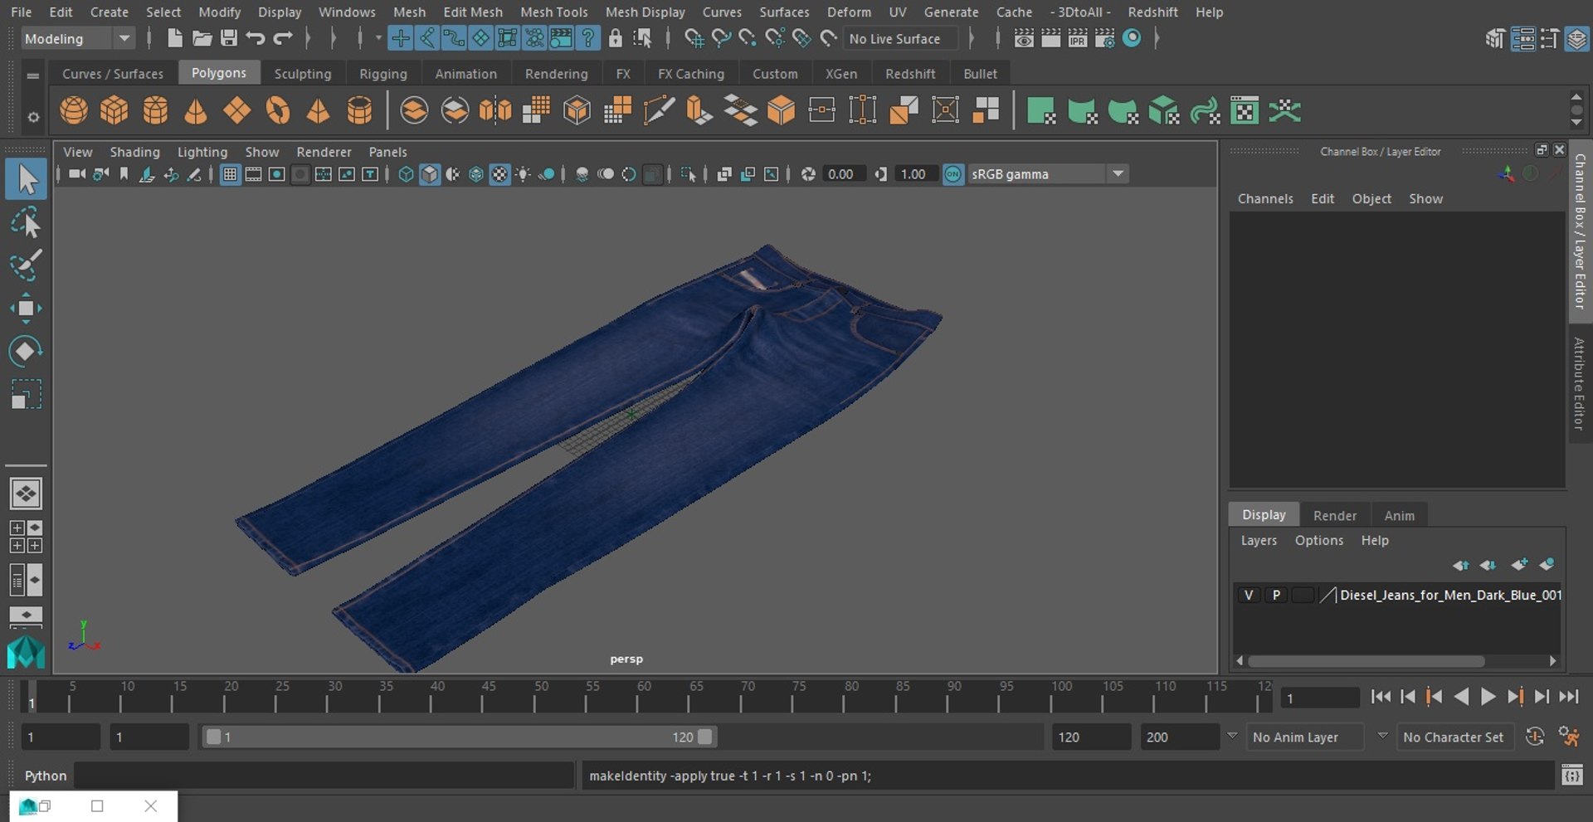
Task: Open the sRGB gamma view transform dropdown
Action: point(1048,174)
